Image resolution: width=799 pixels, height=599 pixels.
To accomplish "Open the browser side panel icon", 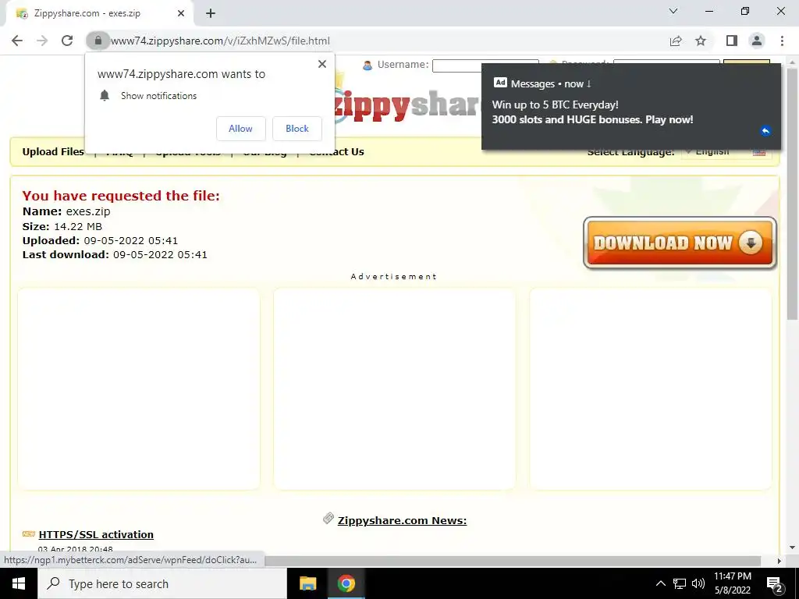I will coord(732,41).
